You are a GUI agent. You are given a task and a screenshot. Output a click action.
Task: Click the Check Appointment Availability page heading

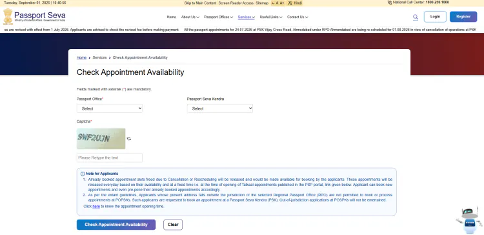(x=130, y=72)
